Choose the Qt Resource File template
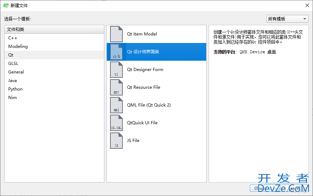The width and height of the screenshot is (313, 196). pos(156,87)
